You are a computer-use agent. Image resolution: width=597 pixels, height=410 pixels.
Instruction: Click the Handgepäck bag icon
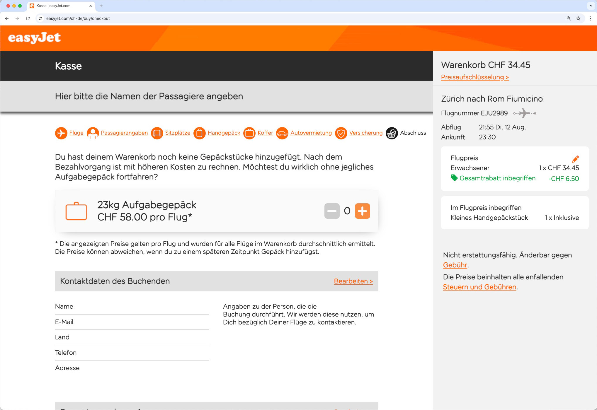pyautogui.click(x=200, y=133)
